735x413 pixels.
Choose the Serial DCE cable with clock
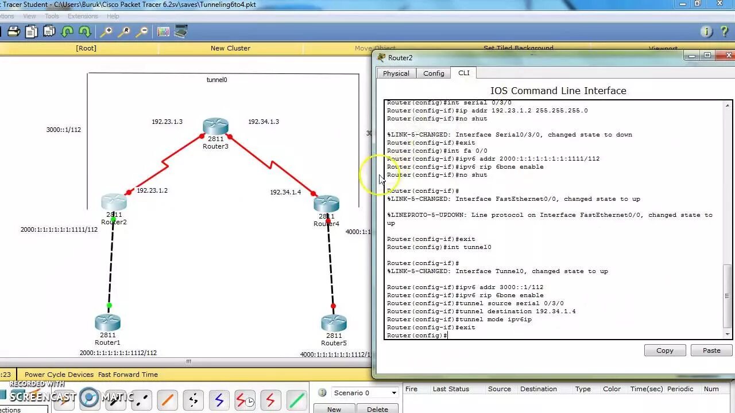tap(245, 399)
